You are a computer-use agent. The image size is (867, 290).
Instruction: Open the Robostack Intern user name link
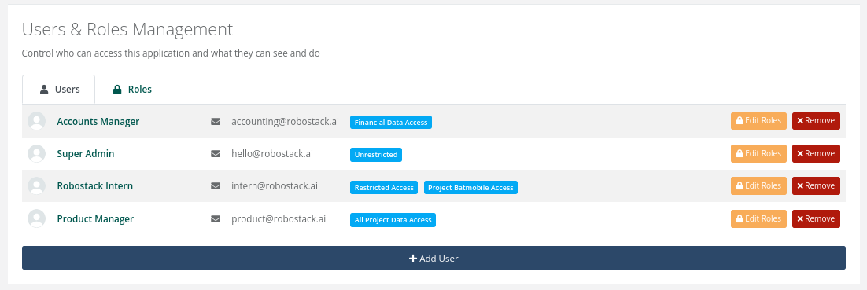(95, 186)
